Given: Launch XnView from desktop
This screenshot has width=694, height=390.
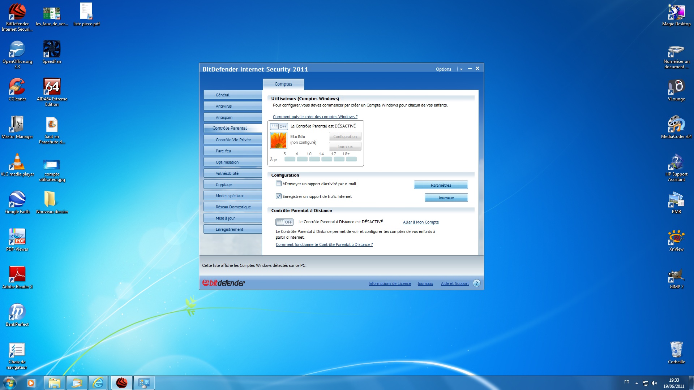Looking at the screenshot, I should click(676, 239).
